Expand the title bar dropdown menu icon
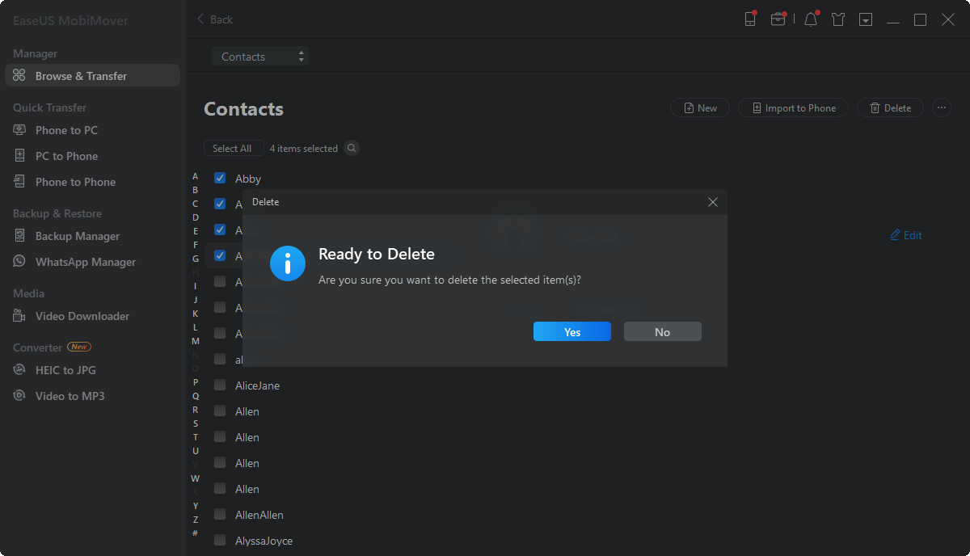Image resolution: width=970 pixels, height=556 pixels. (x=866, y=19)
